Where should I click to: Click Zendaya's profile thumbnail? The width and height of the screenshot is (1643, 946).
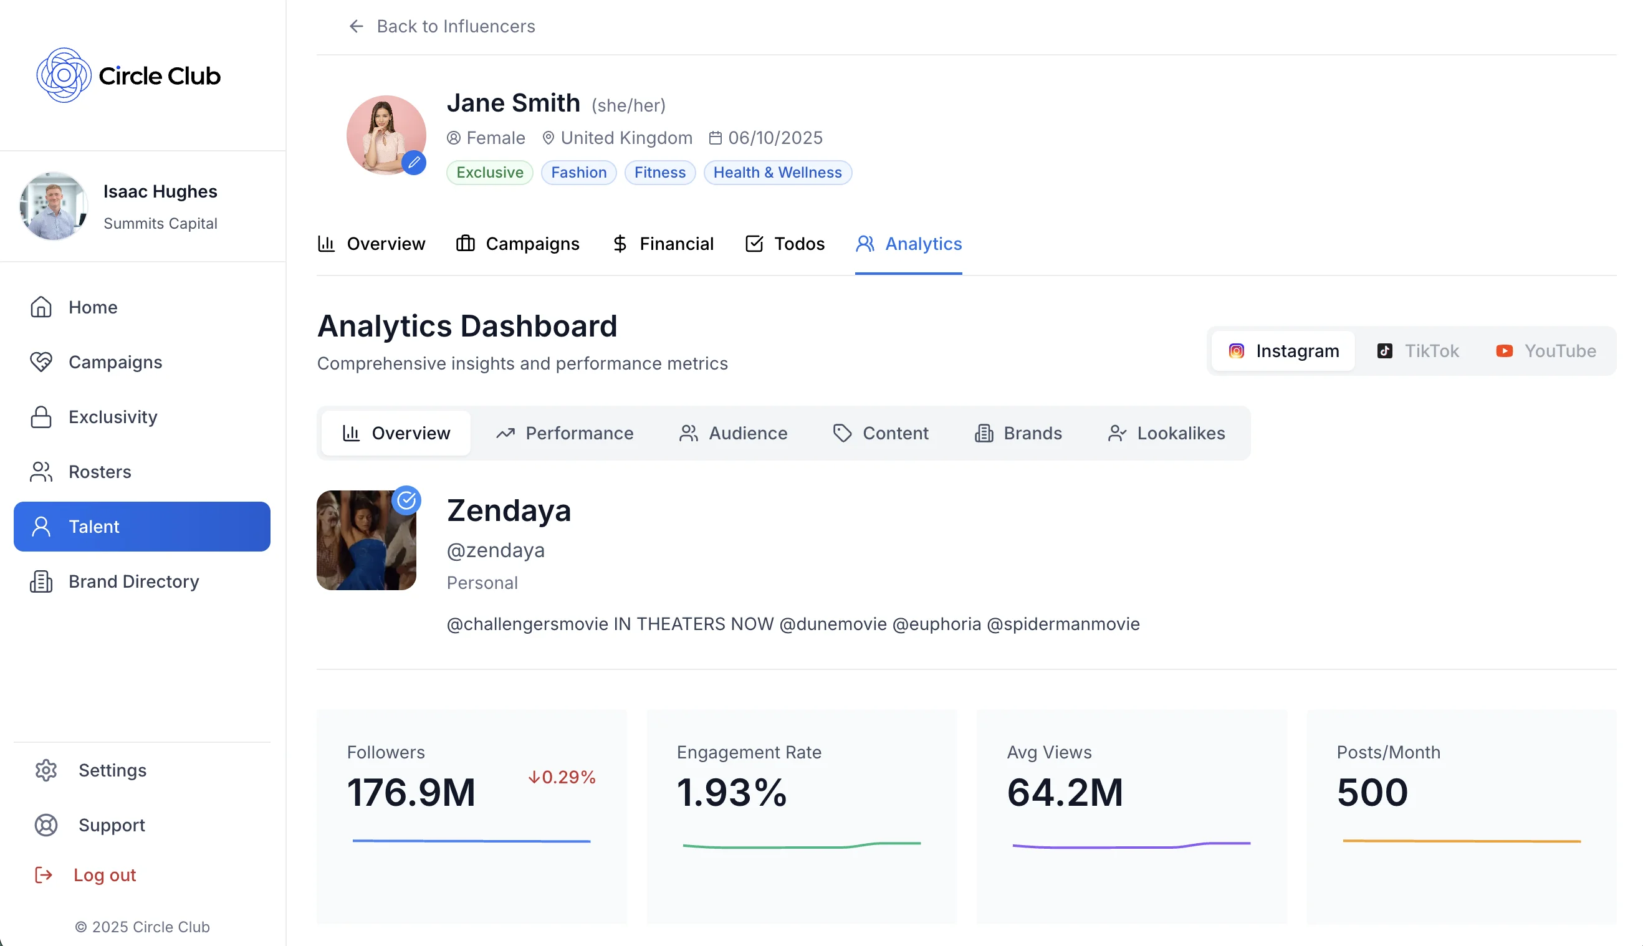click(x=366, y=540)
